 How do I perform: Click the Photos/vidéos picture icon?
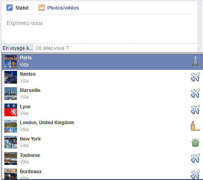(x=42, y=8)
